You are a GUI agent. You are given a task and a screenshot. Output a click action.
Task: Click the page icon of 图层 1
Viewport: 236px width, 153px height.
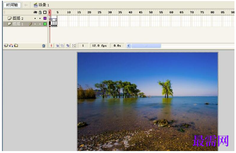pyautogui.click(x=9, y=24)
